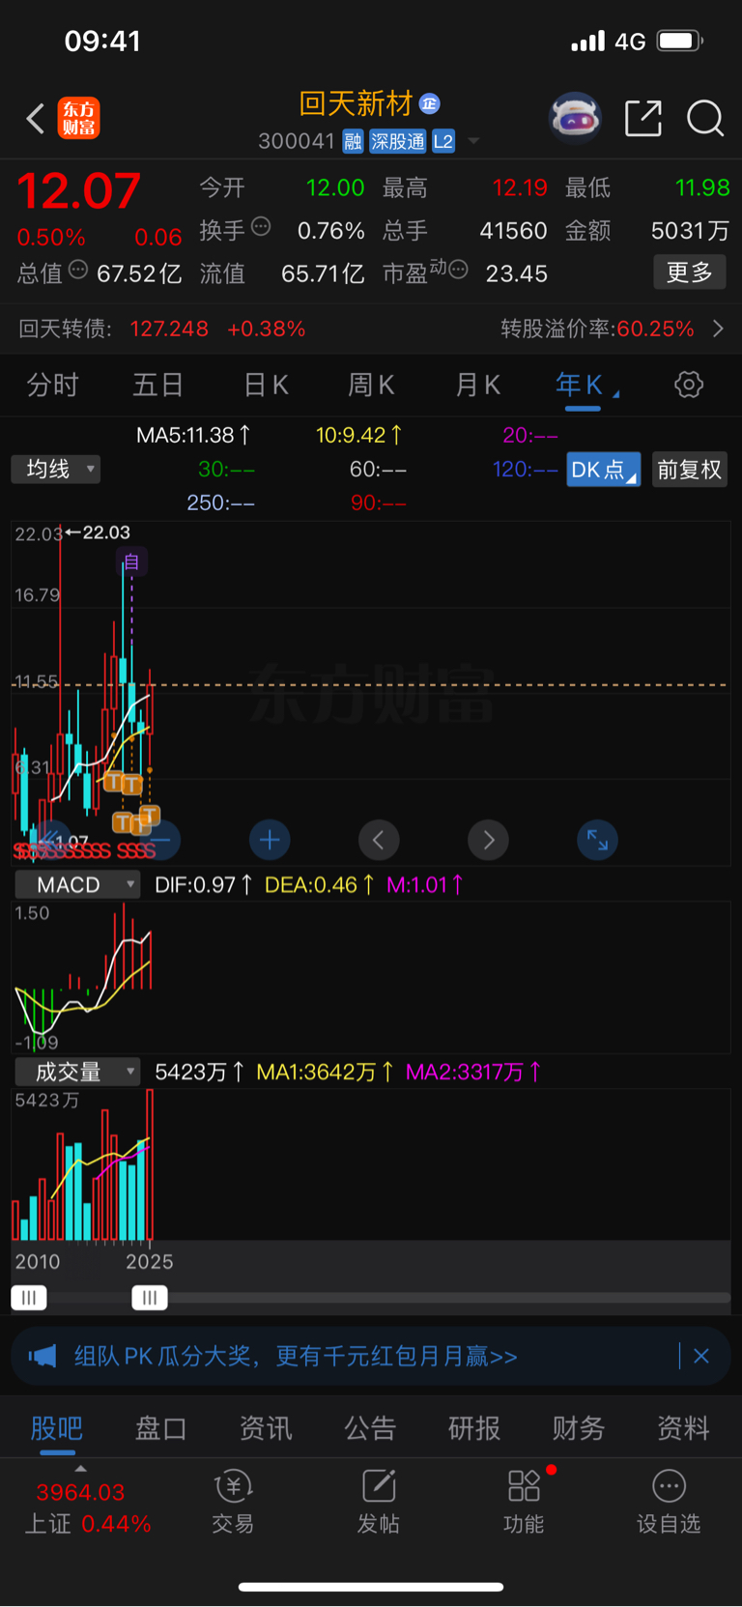The image size is (742, 1607).
Task: Tap the large 12.07 price
Action: coord(79,190)
